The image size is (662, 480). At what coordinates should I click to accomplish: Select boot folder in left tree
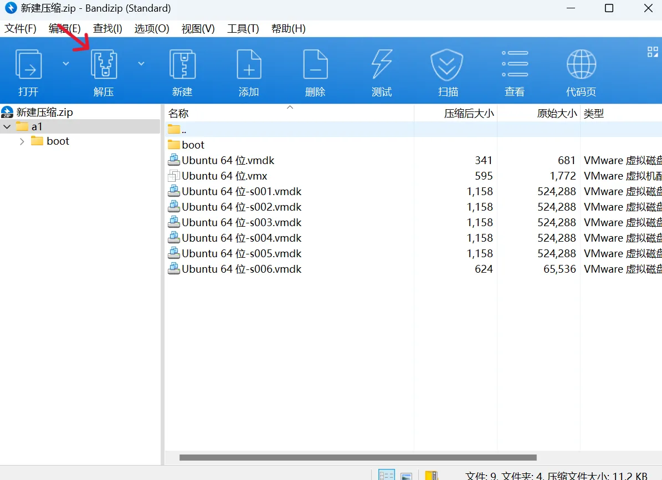(58, 141)
